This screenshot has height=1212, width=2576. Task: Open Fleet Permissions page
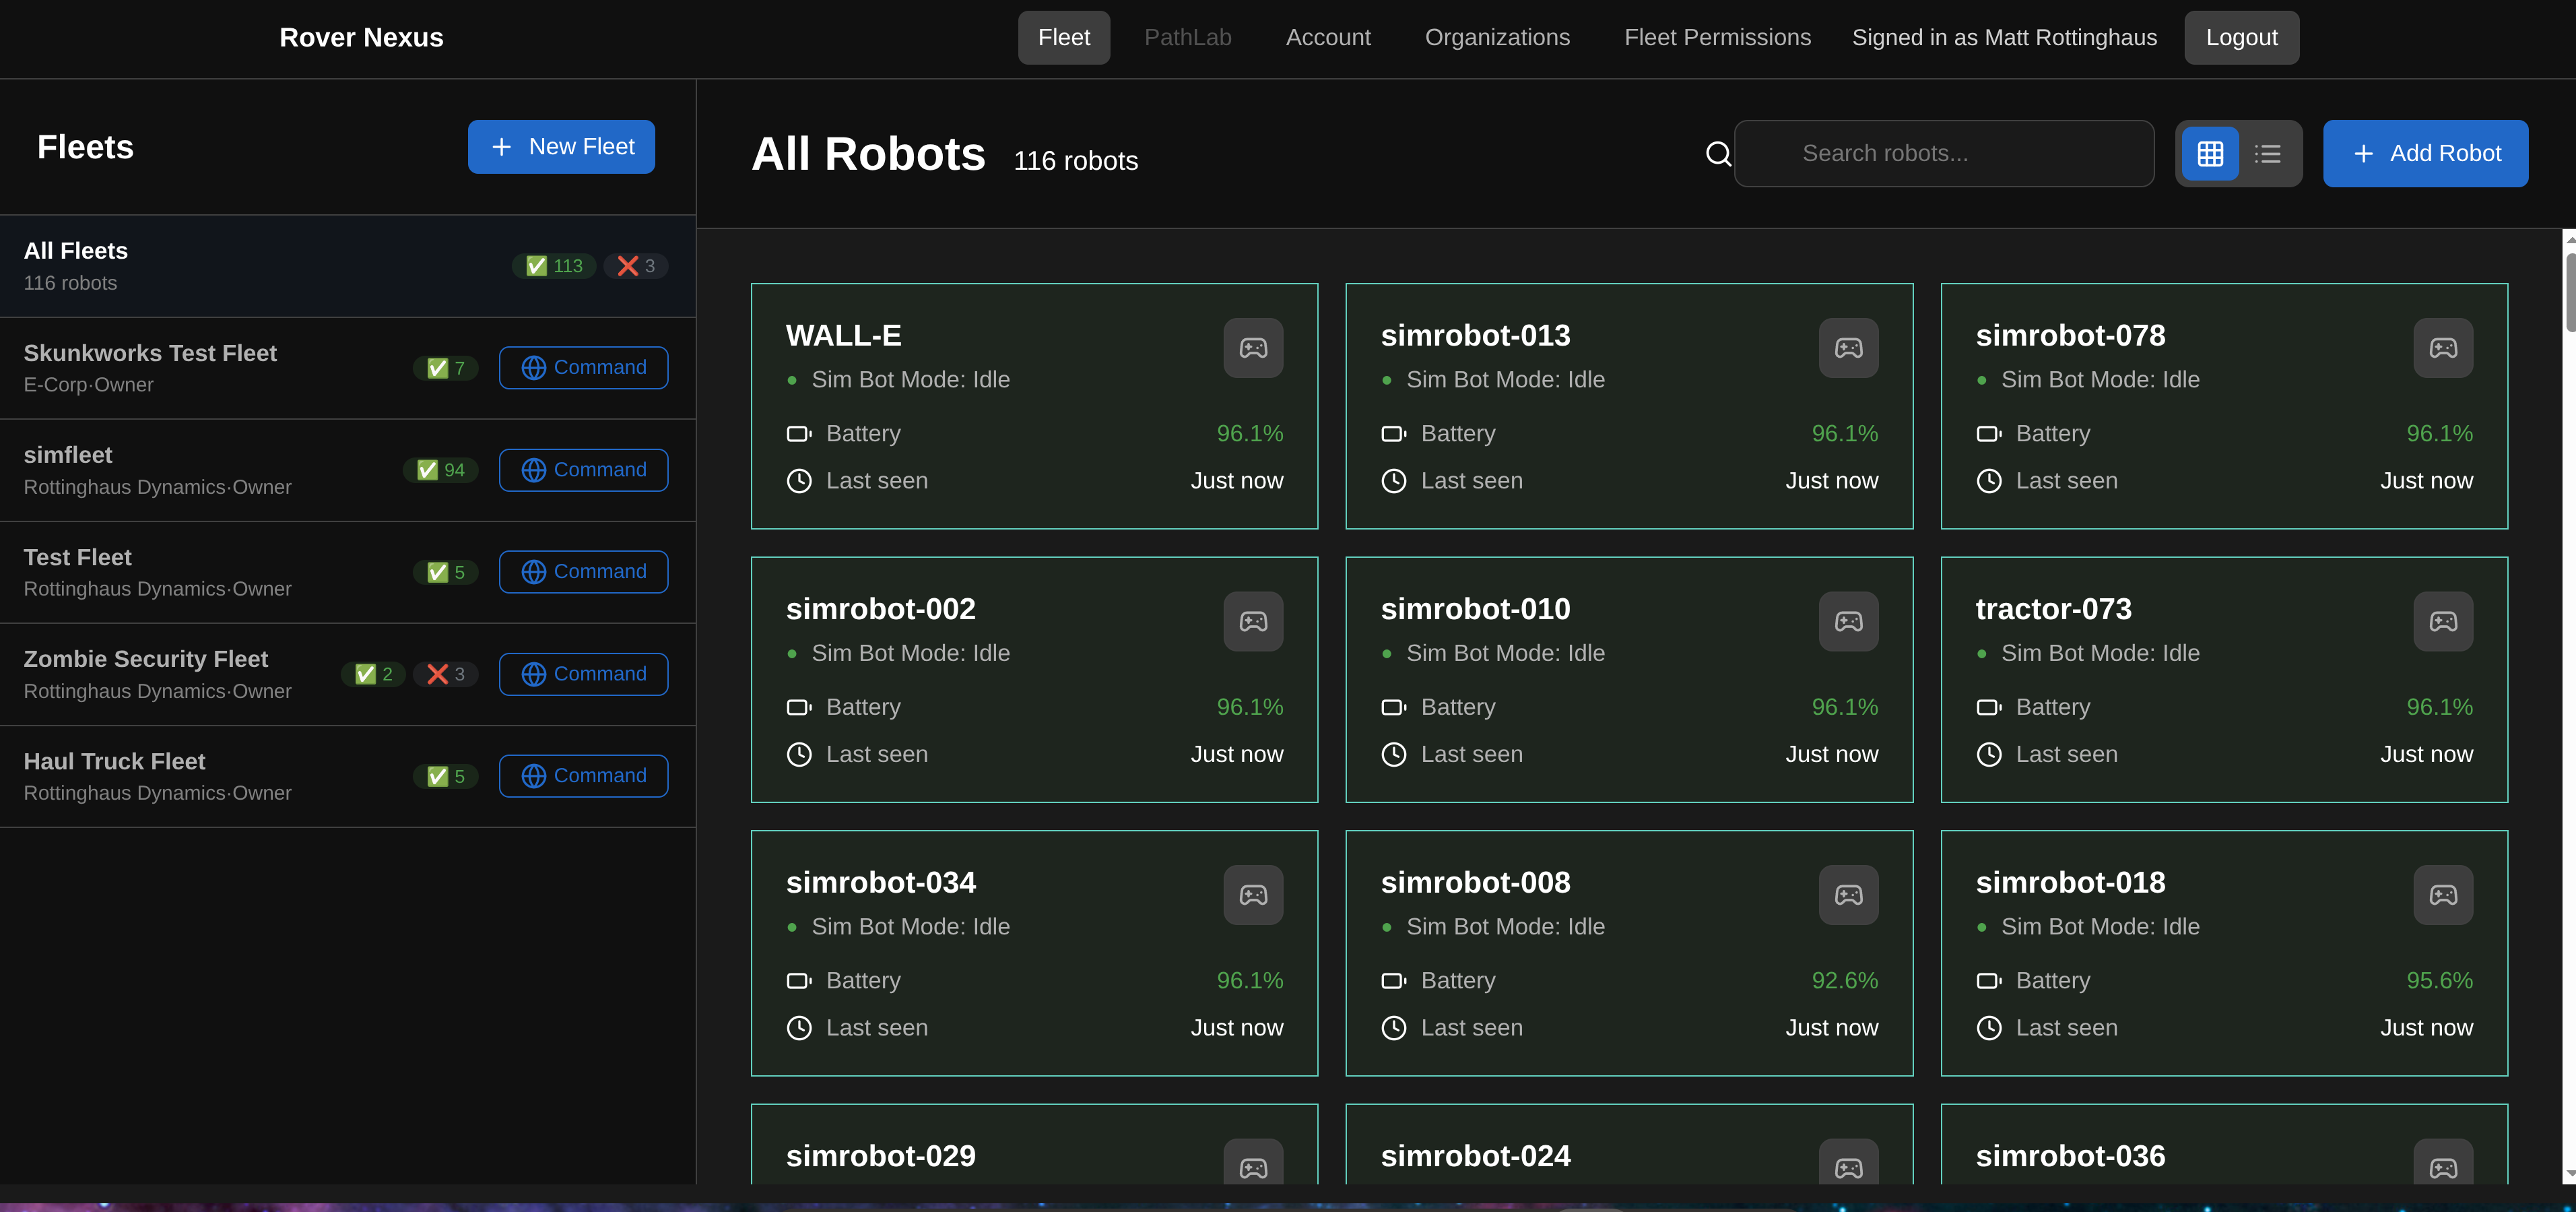click(1717, 38)
